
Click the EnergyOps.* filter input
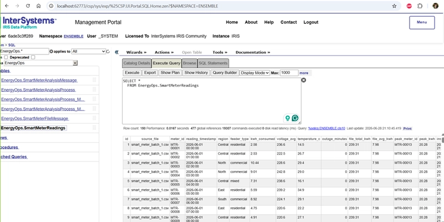click(x=24, y=51)
